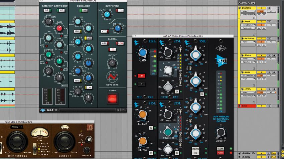Click the red GAIN knob on the Neve compressor
This screenshot has width=284, height=159.
point(59,28)
